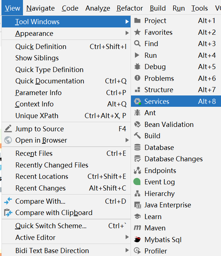Expand Bidi Text Base Direction submenu
The image size is (221, 256).
127,251
